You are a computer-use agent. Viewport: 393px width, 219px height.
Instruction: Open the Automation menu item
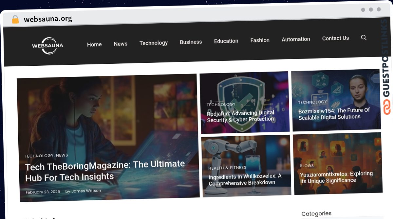click(296, 39)
